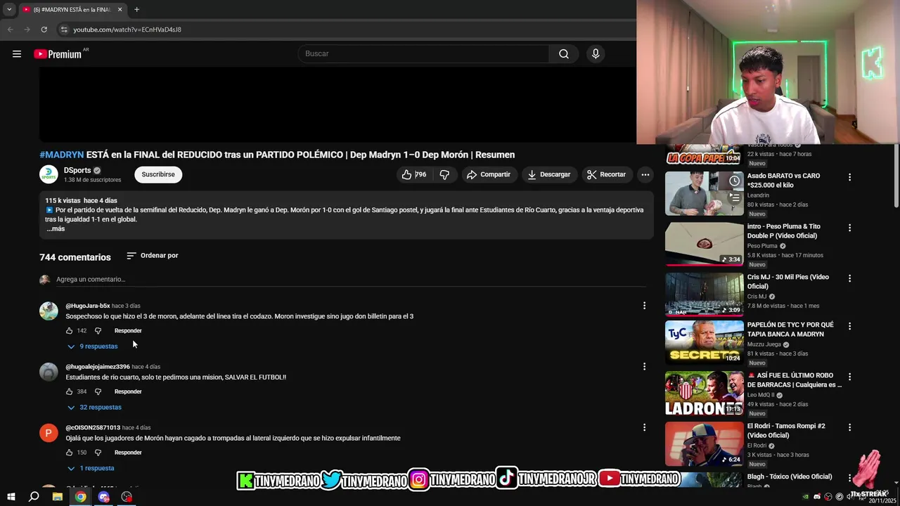Switch to Chrome on the taskbar

click(81, 497)
